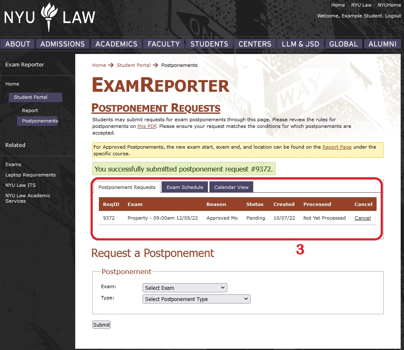The height and width of the screenshot is (350, 404).
Task: Open the Report Page link
Action: pyautogui.click(x=337, y=147)
